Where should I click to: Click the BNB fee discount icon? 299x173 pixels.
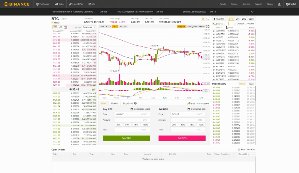click(x=189, y=103)
